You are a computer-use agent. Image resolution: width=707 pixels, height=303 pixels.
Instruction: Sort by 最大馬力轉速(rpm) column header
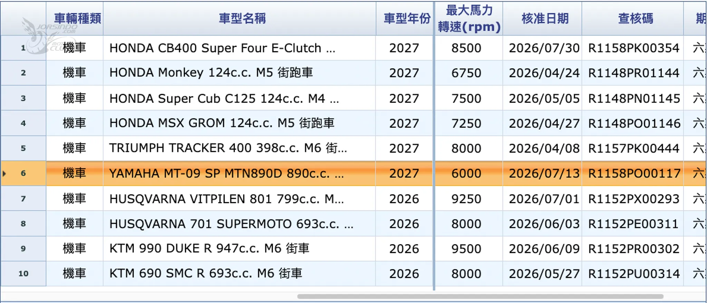tap(469, 18)
